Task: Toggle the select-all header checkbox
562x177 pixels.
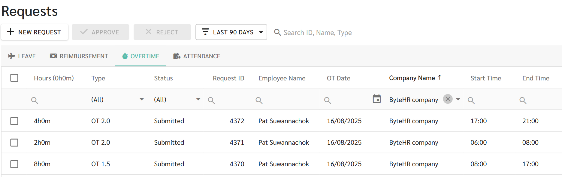Action: [x=14, y=78]
